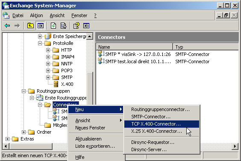Viewport: 241px width, 161px height.
Task: Select Neu in the context menu
Action: pyautogui.click(x=96, y=109)
